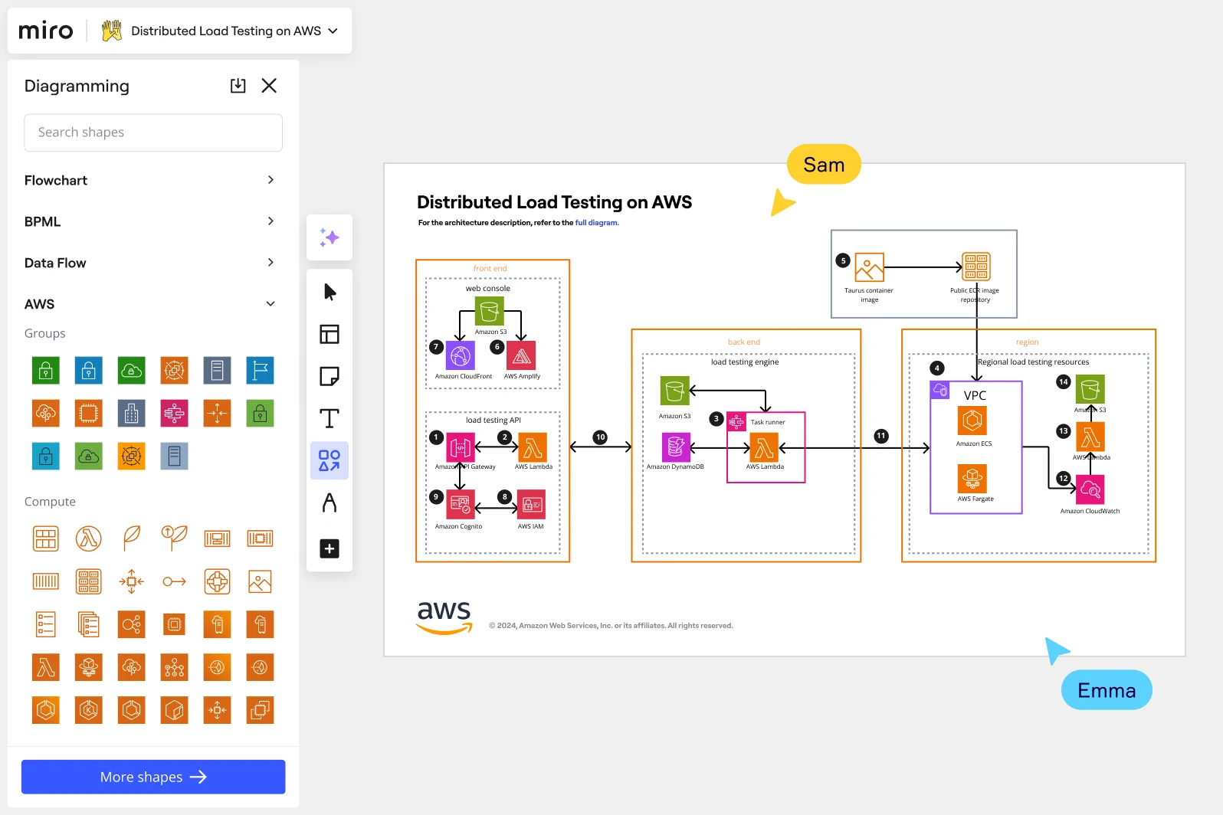Select the diagram title text on canvas

(554, 202)
